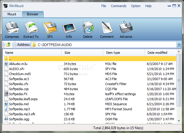The image size is (184, 133).
Task: Click the '1/30/2007 1:47 PM' date cell
Action: pyautogui.click(x=161, y=119)
